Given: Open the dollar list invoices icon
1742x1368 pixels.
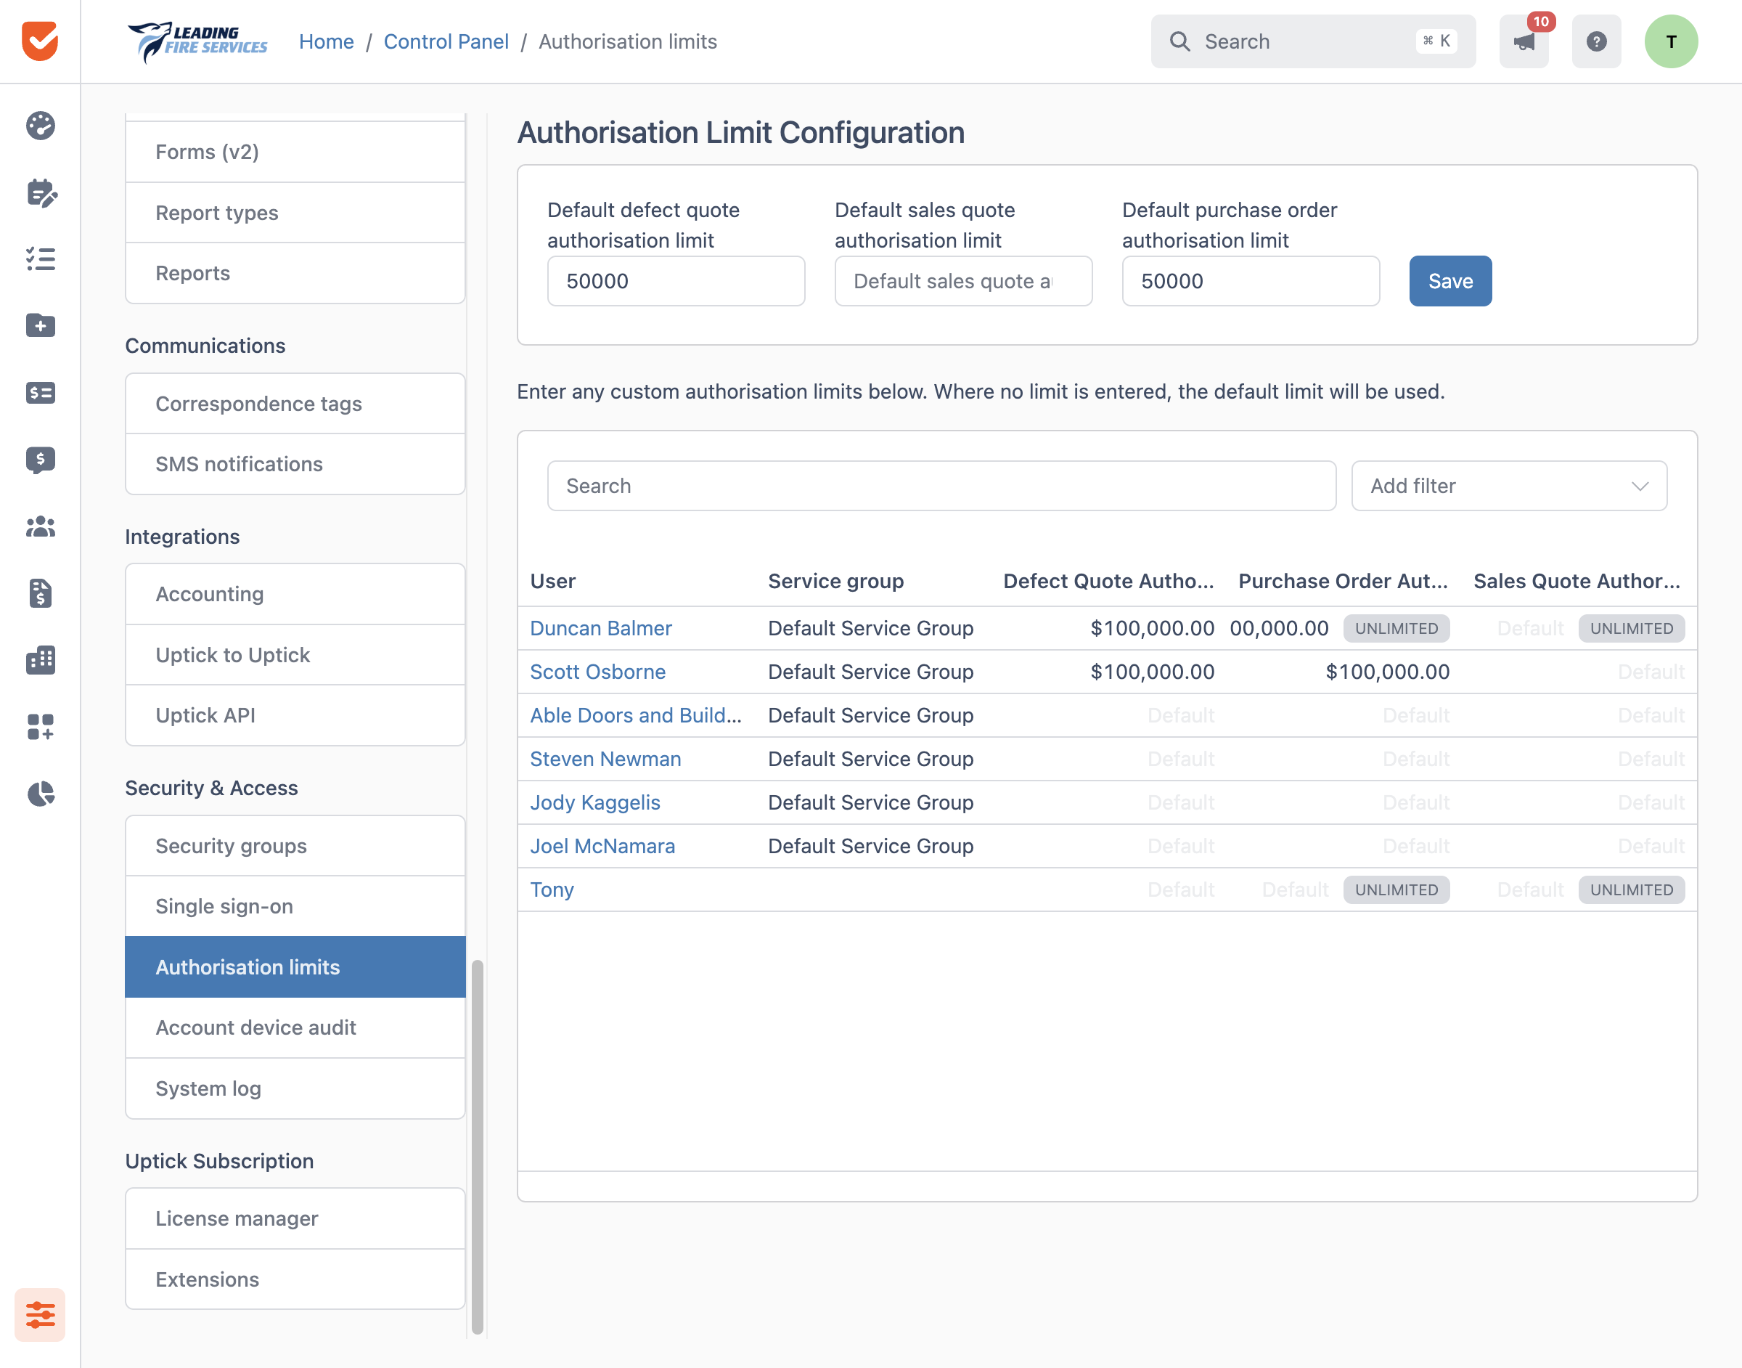Looking at the screenshot, I should pos(40,392).
